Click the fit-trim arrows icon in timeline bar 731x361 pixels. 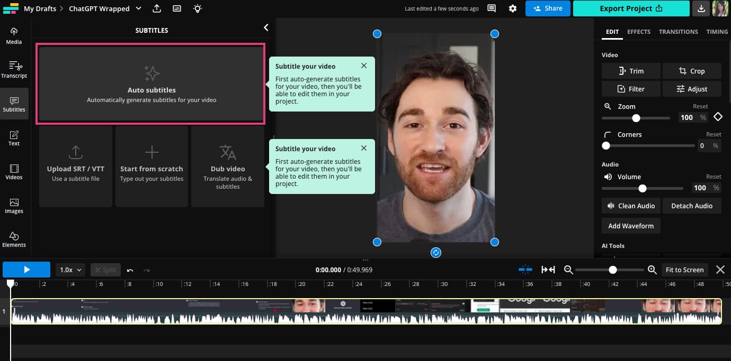coord(548,270)
